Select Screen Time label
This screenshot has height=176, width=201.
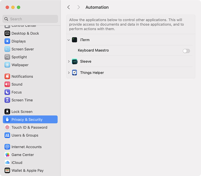(x=22, y=100)
